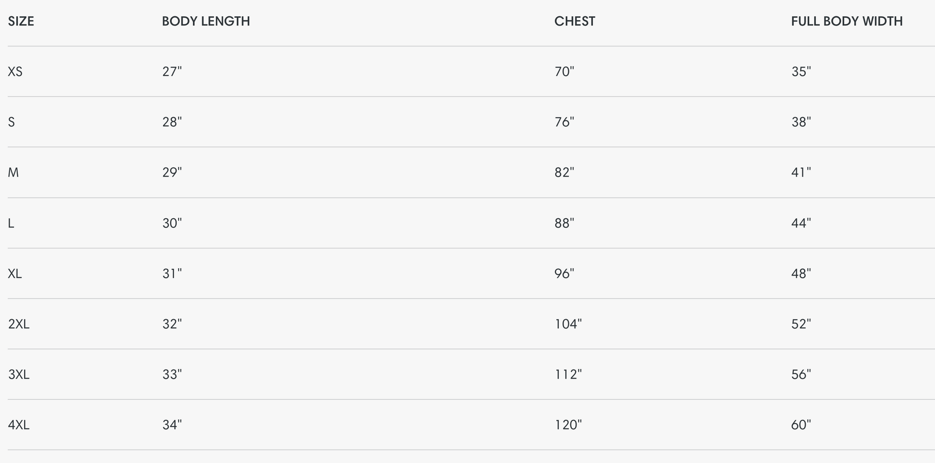935x463 pixels.
Task: Select the 4XL size row label
Action: (x=19, y=425)
